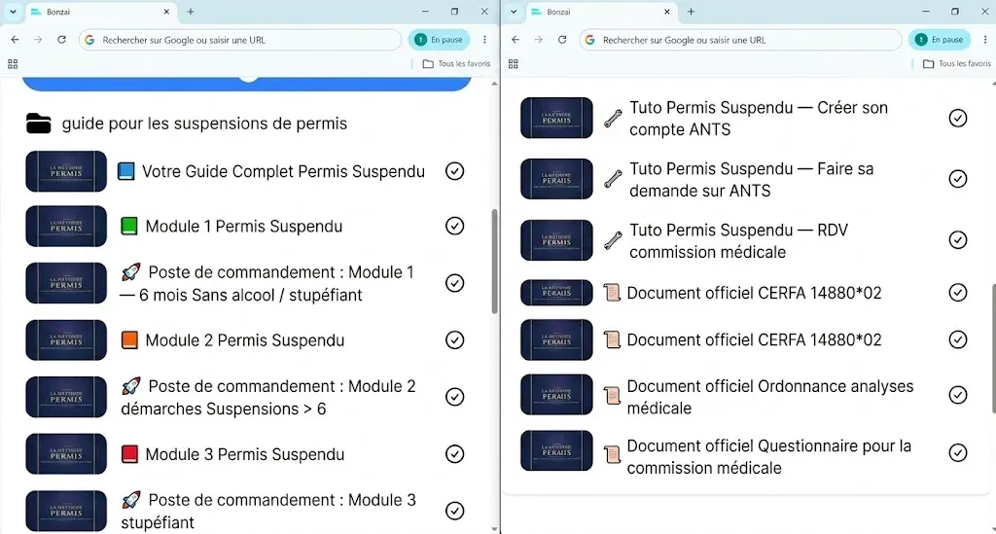Open a new tab in left window
996x534 pixels.
click(x=190, y=12)
